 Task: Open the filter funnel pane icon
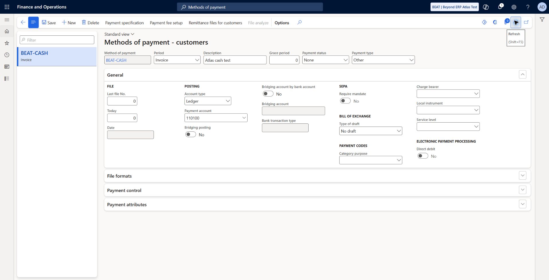click(x=542, y=19)
